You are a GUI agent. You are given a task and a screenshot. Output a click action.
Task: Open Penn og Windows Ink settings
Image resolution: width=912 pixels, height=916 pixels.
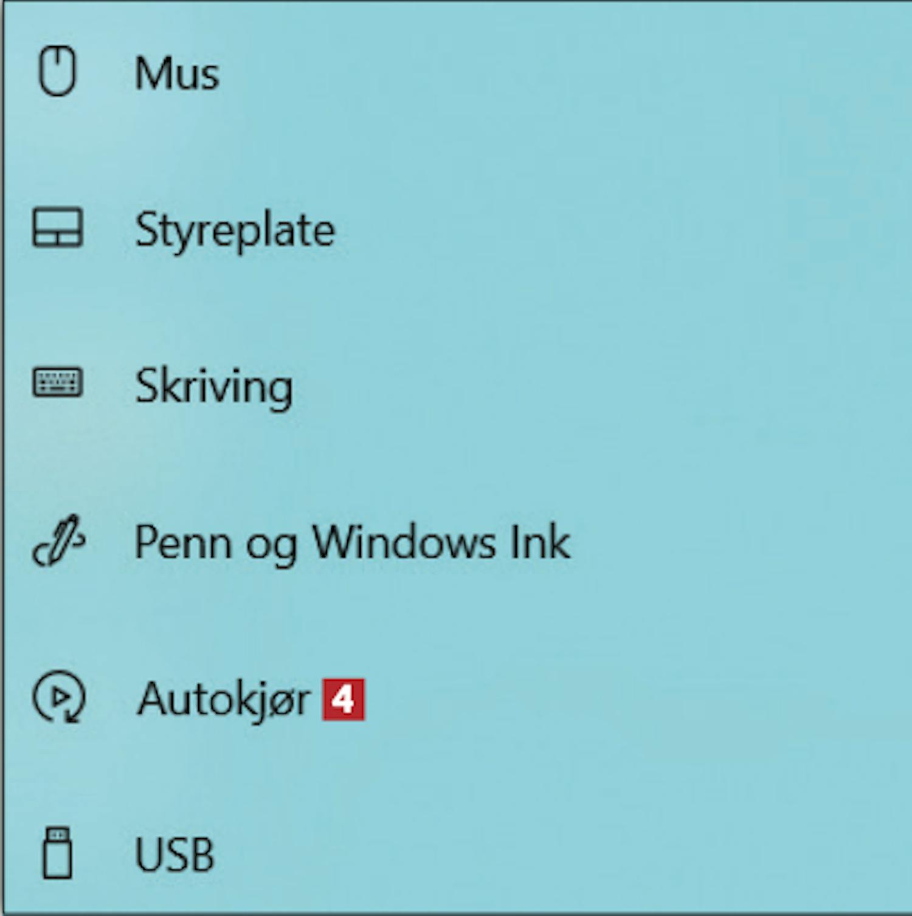(x=456, y=542)
